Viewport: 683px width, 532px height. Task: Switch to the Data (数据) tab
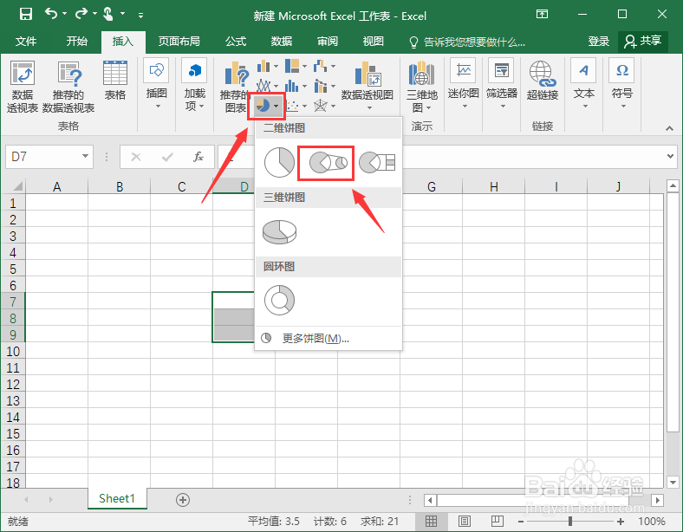point(282,42)
